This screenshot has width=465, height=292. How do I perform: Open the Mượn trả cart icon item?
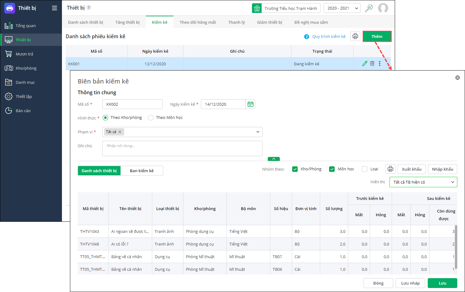coord(9,54)
